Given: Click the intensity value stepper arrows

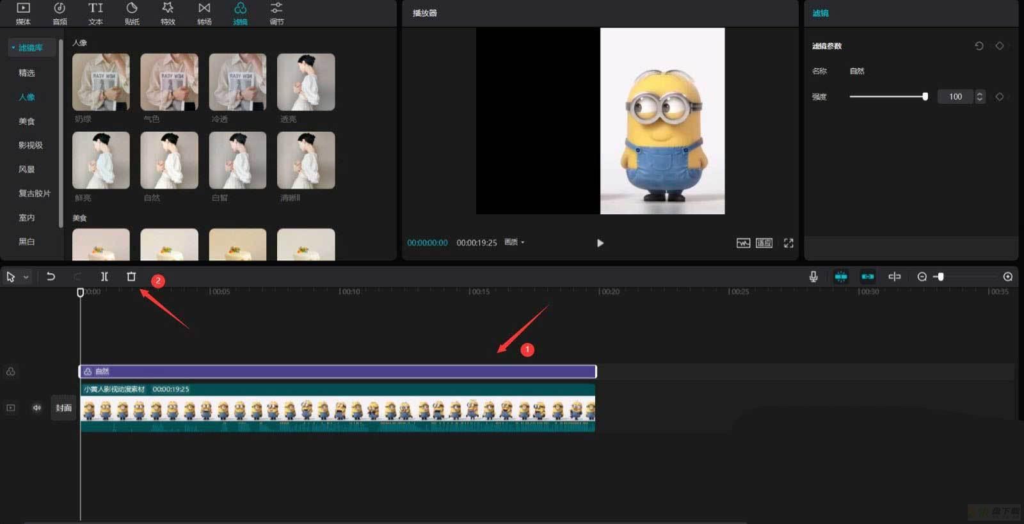Looking at the screenshot, I should point(980,97).
